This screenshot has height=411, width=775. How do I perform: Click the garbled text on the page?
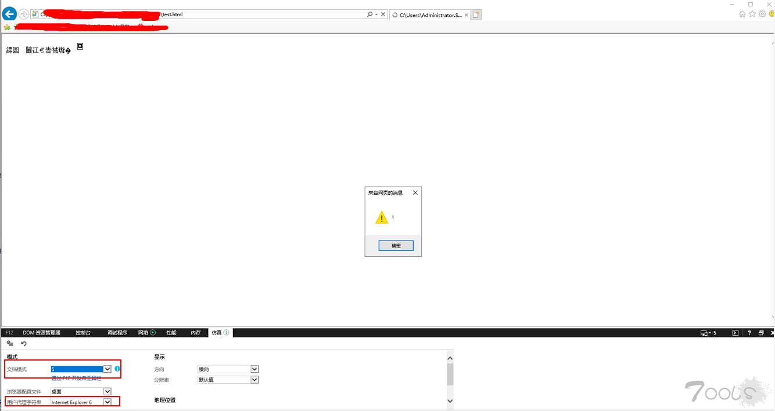point(38,50)
